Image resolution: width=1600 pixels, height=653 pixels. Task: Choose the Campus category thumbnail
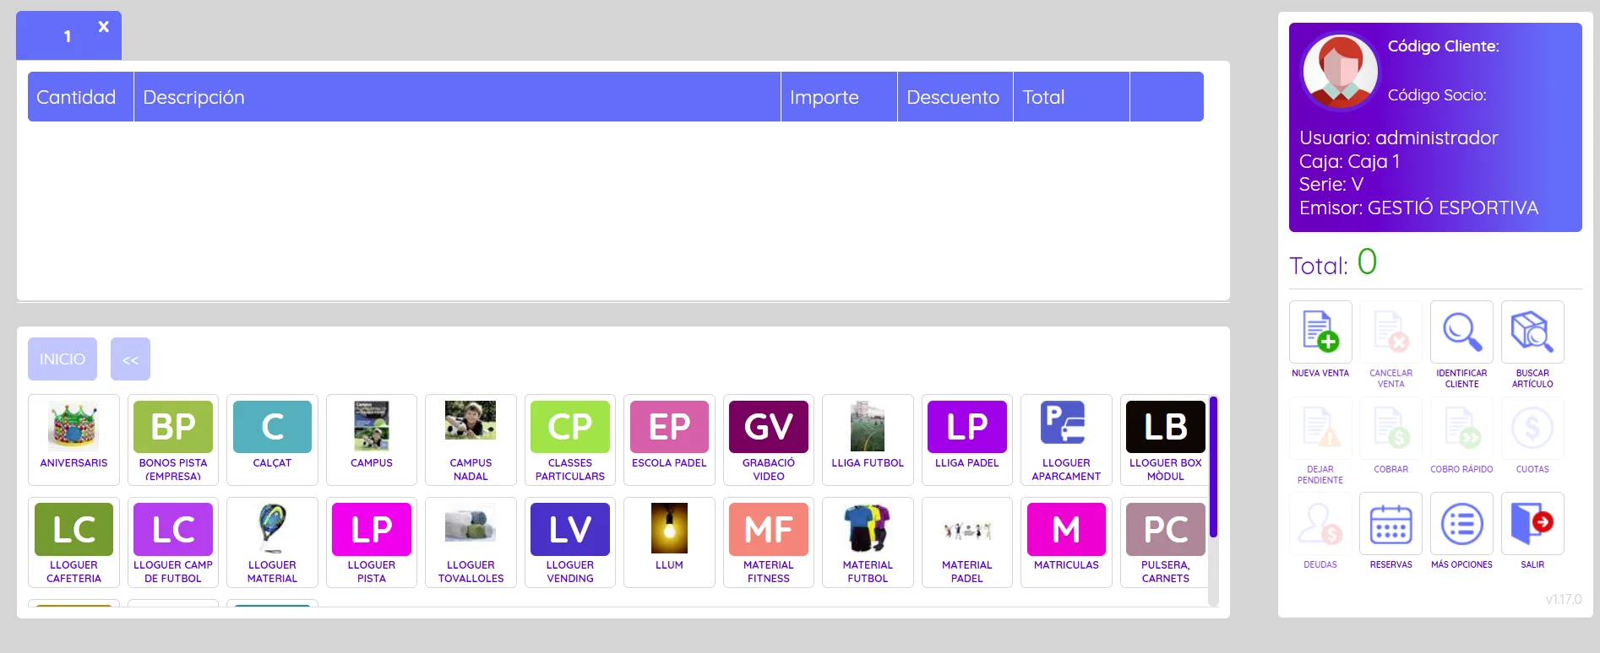pos(372,440)
